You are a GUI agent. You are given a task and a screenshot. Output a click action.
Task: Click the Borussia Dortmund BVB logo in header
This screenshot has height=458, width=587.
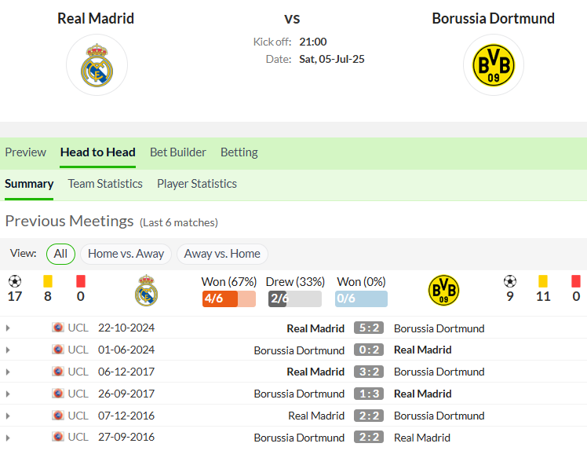494,65
